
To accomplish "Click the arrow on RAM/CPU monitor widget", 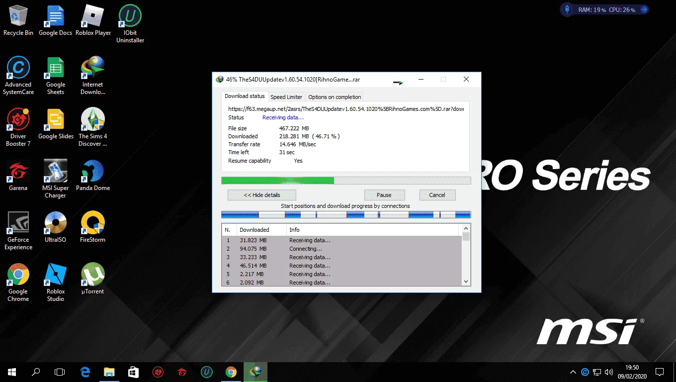I will pyautogui.click(x=644, y=9).
